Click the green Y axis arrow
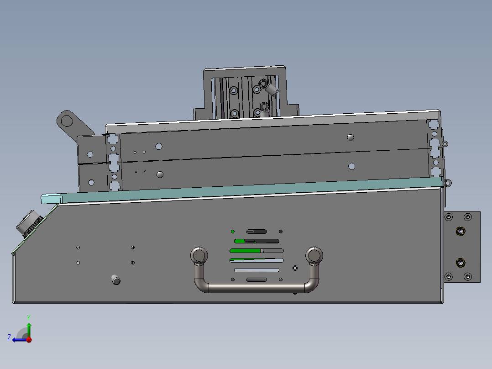Screen dimensions: 492x369 coord(29,324)
